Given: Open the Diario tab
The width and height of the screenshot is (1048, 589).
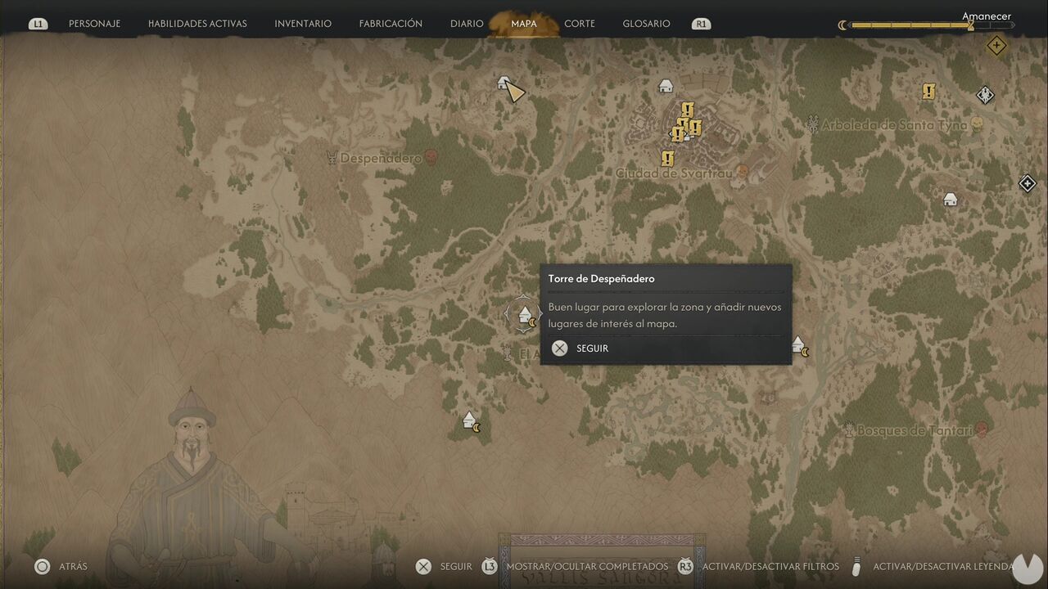Looking at the screenshot, I should point(467,24).
